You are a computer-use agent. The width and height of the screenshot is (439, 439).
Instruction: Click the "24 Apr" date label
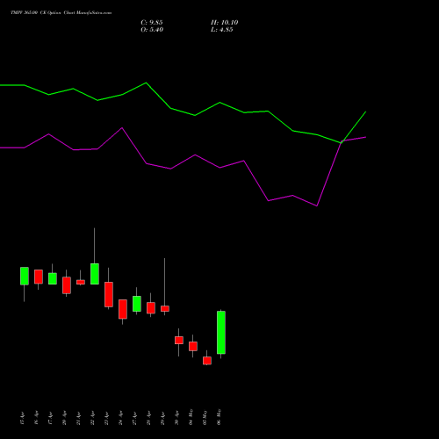click(x=120, y=418)
